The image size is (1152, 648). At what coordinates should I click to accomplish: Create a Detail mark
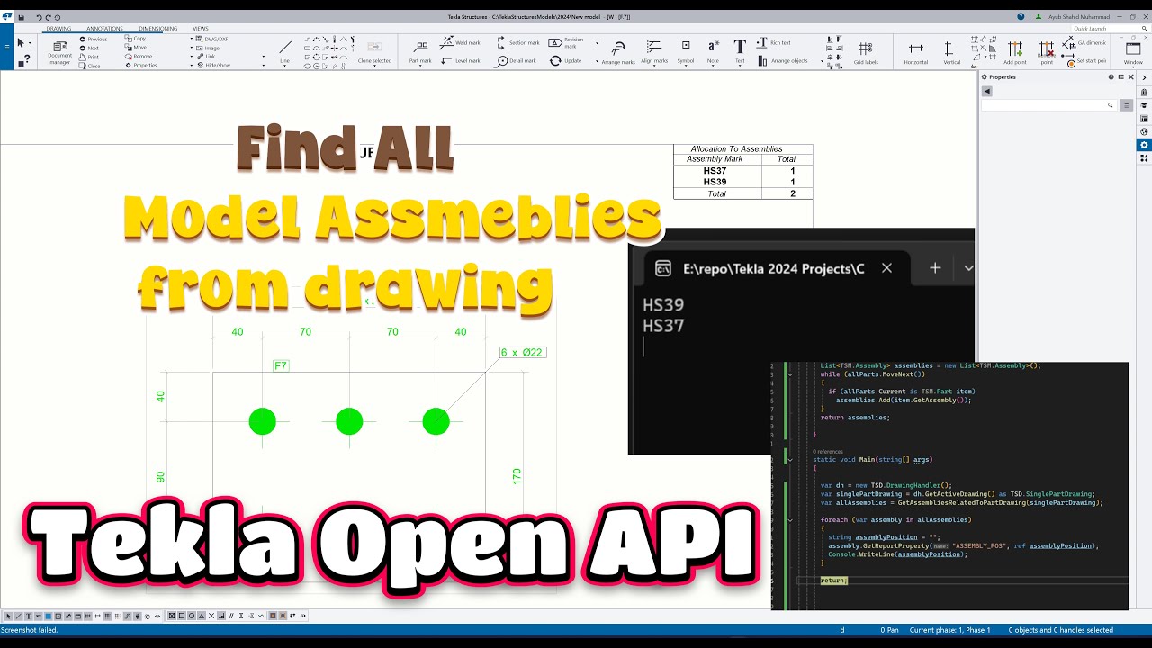point(516,60)
